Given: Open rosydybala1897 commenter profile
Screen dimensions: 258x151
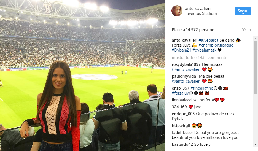Looking at the screenshot, I should point(186,64).
